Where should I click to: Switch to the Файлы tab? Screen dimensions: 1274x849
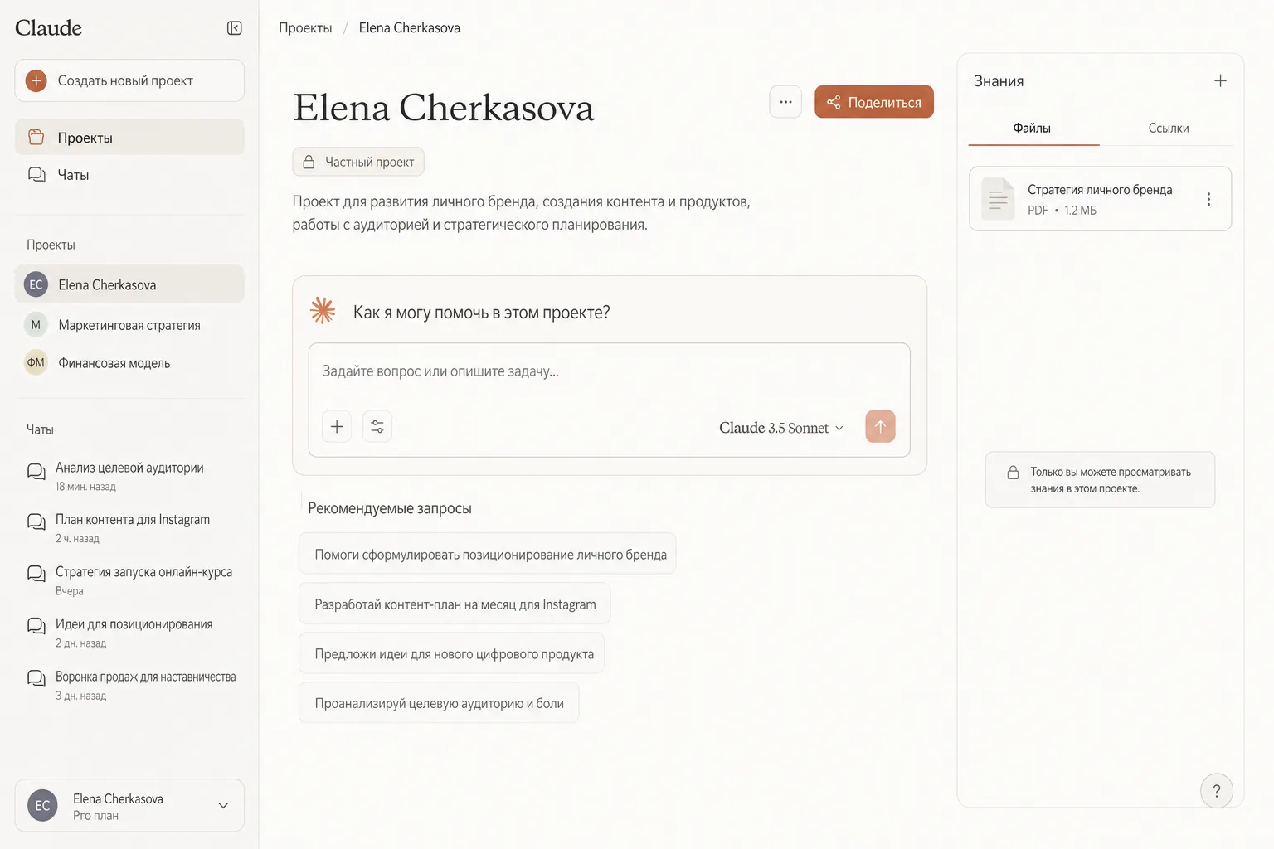tap(1033, 129)
